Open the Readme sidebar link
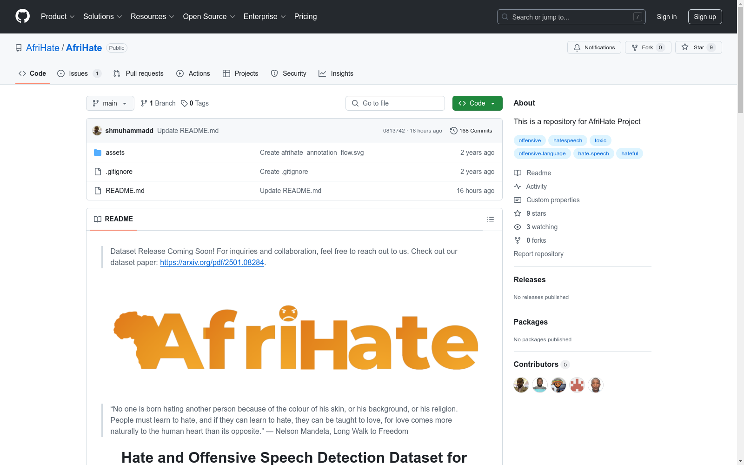This screenshot has width=744, height=465. click(532, 173)
